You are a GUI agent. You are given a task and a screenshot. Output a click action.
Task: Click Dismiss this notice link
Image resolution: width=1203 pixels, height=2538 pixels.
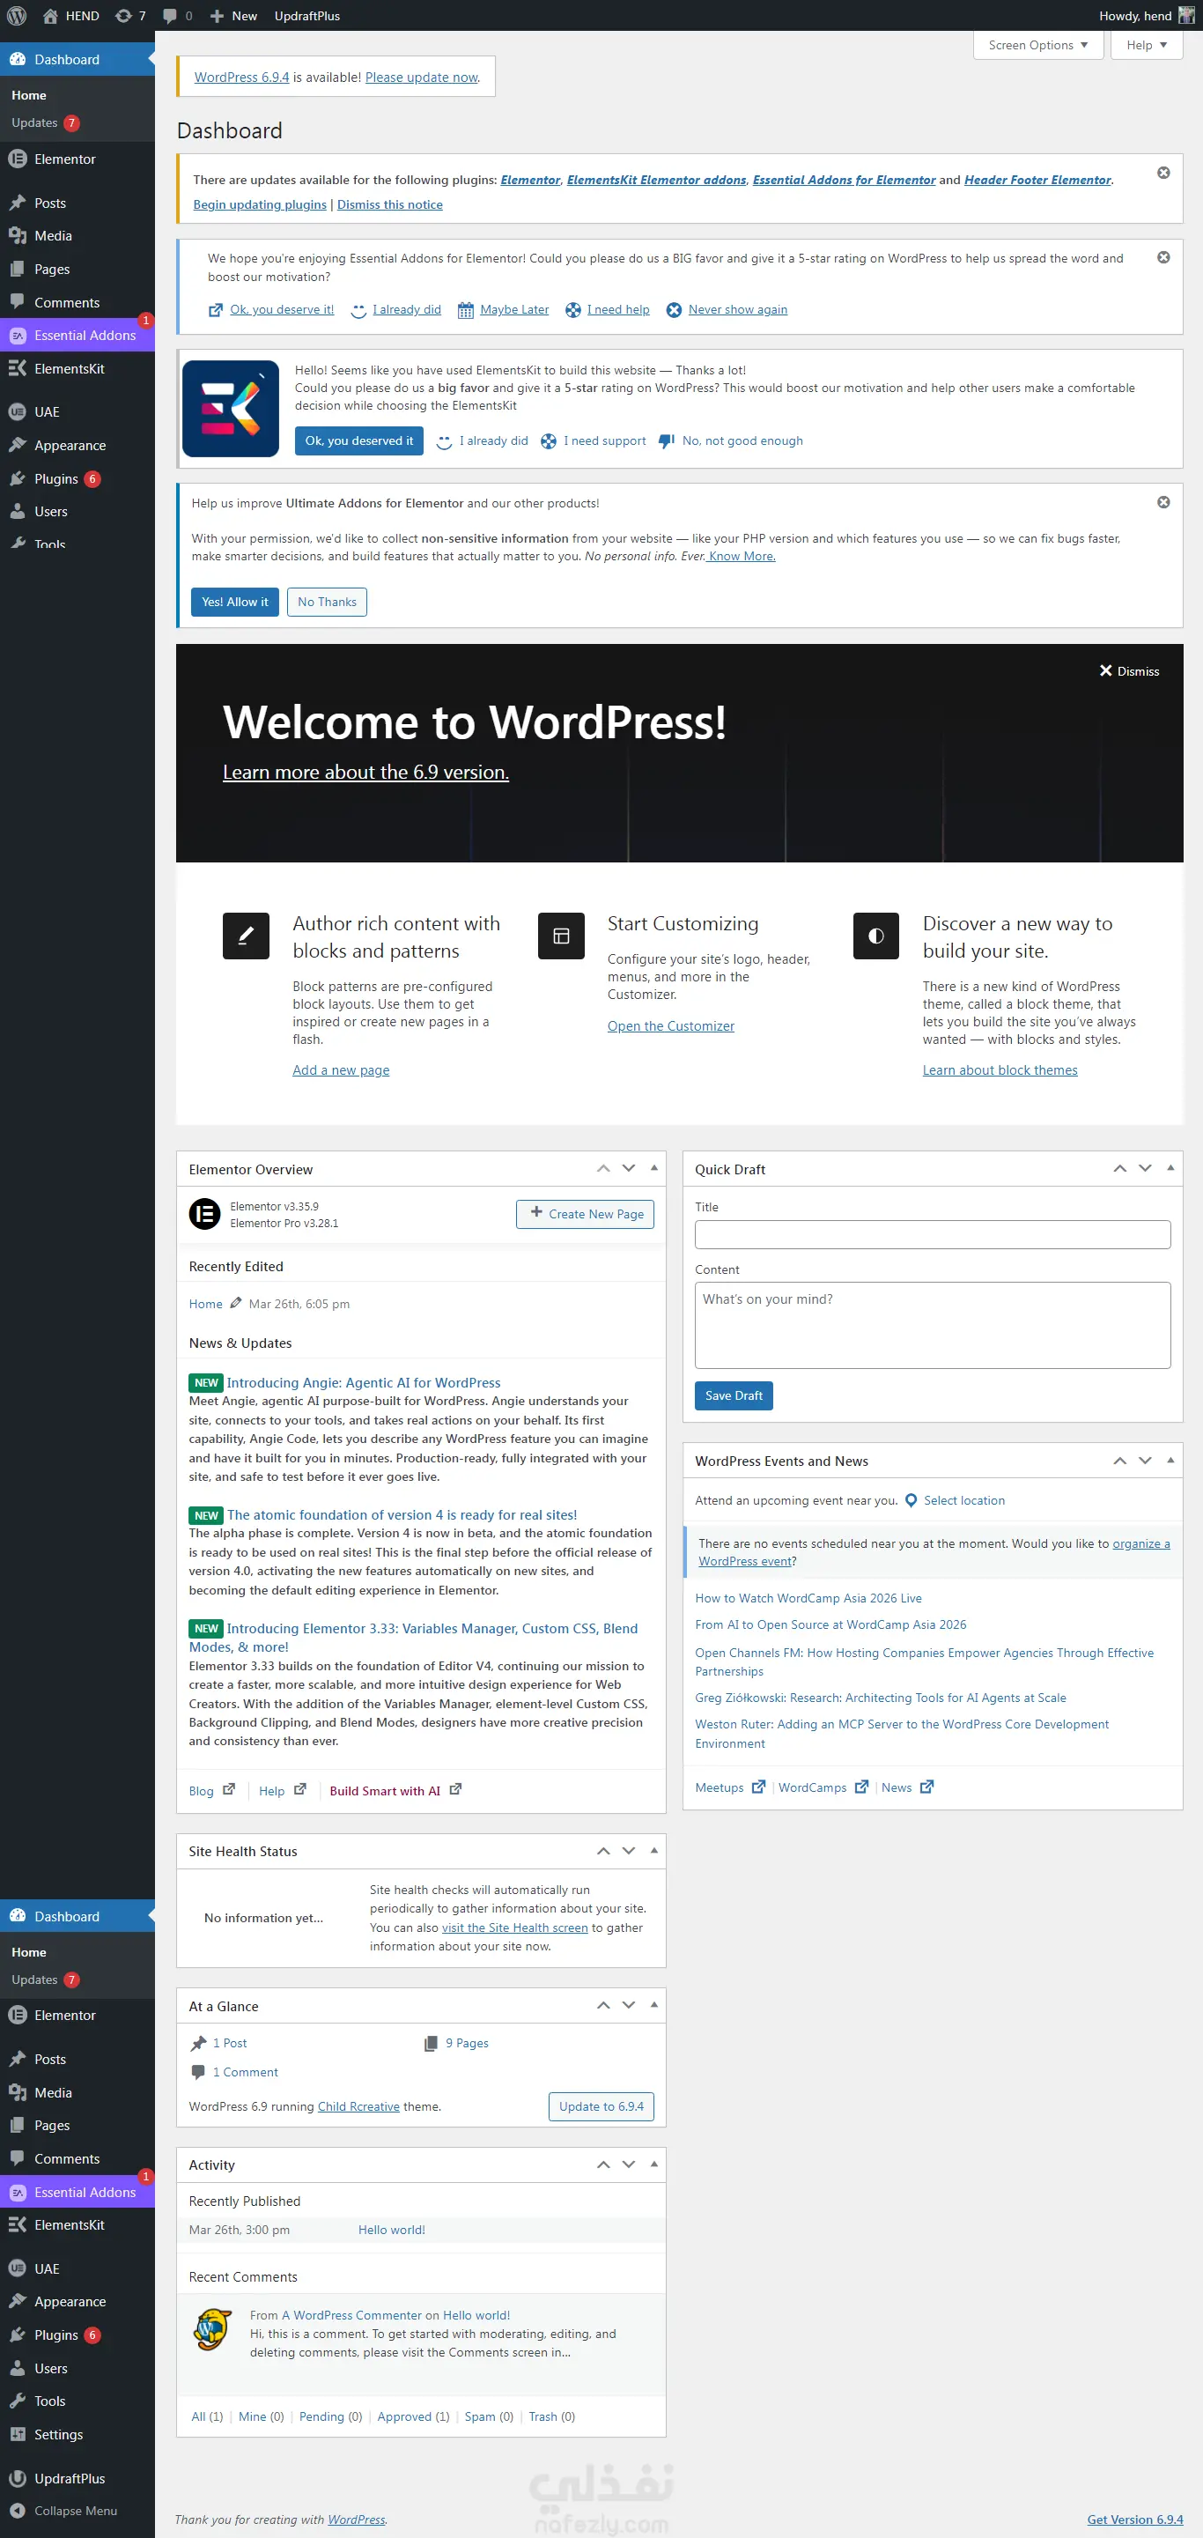(389, 205)
